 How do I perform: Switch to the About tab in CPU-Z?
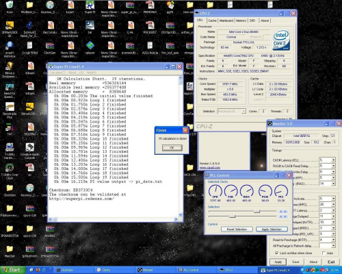point(265,21)
